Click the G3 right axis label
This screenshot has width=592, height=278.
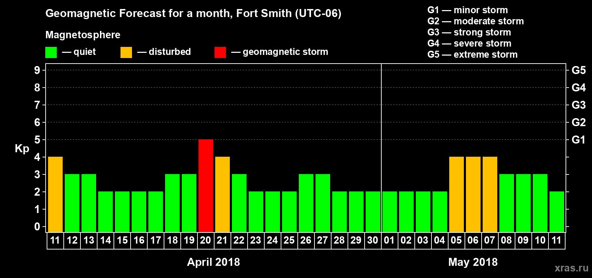point(578,105)
